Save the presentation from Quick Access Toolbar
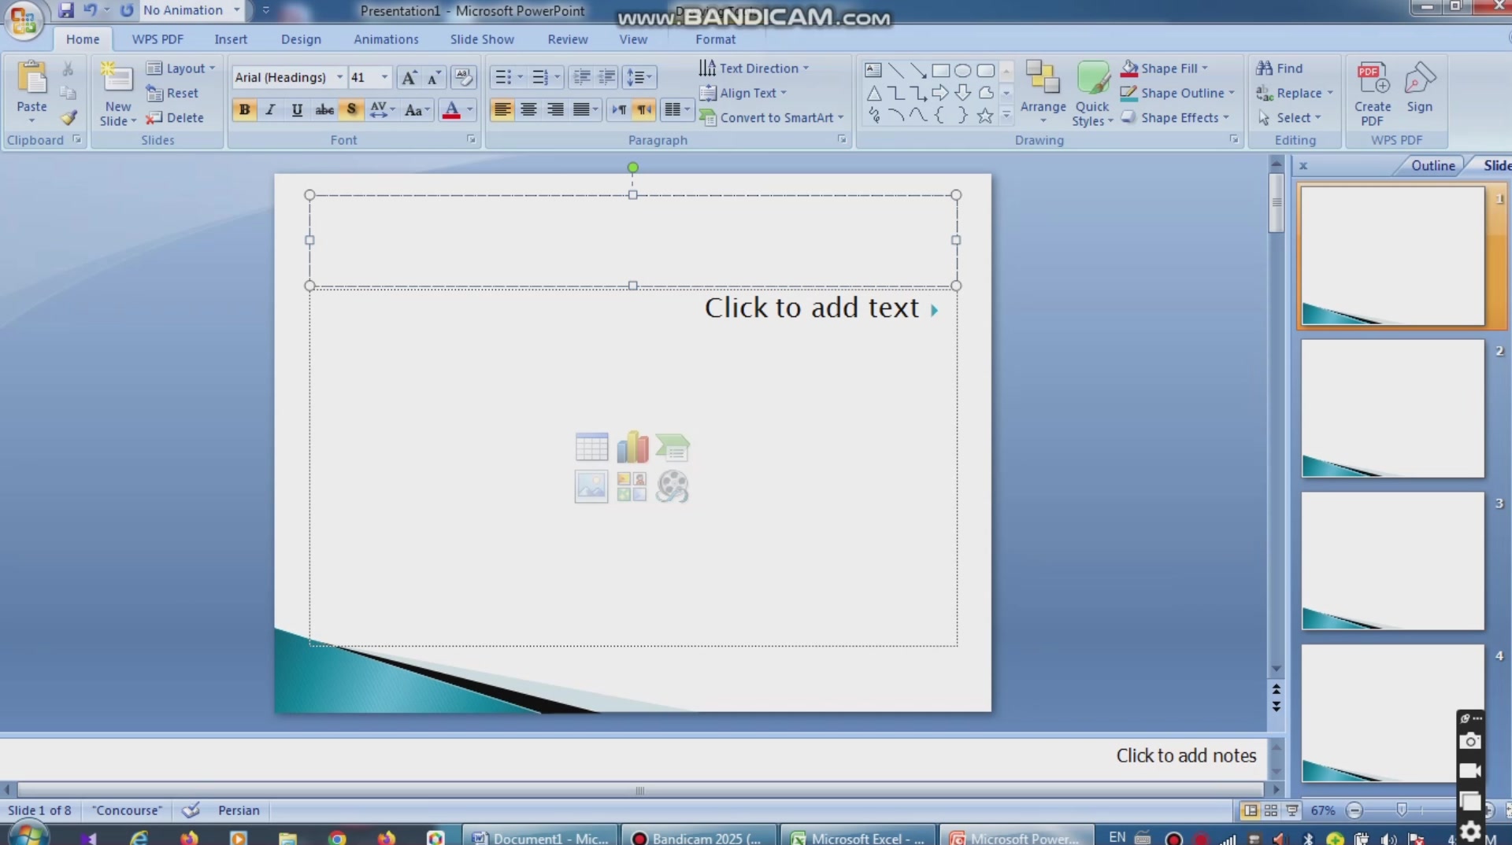 pos(66,10)
